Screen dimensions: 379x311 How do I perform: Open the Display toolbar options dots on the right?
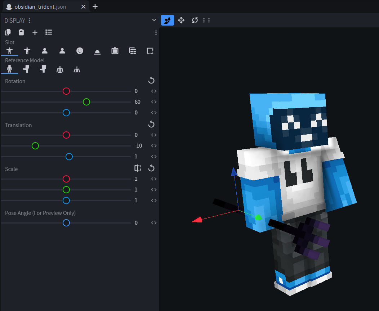pos(156,33)
